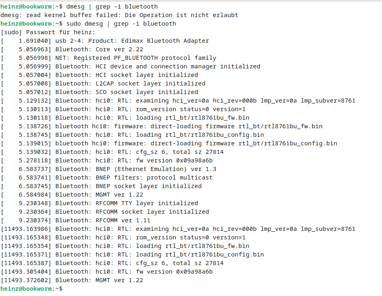Click the 'SCO socket layer initialized' line
382x296 pixels.
point(99,92)
